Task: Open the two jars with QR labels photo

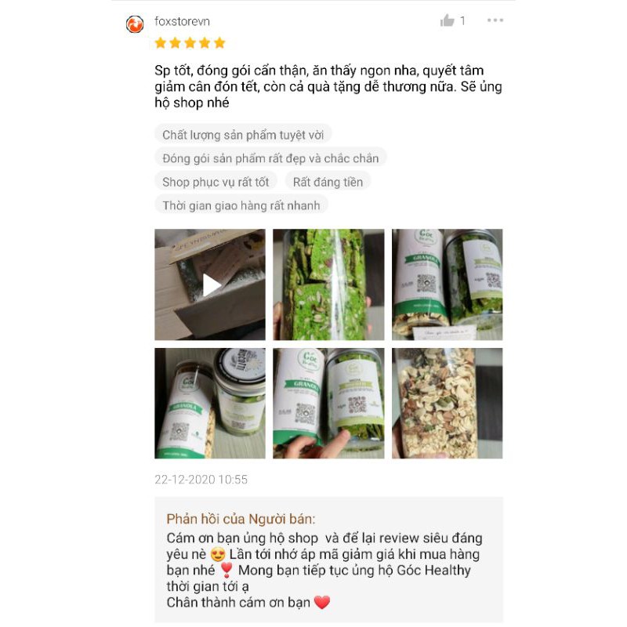Action: tap(447, 285)
